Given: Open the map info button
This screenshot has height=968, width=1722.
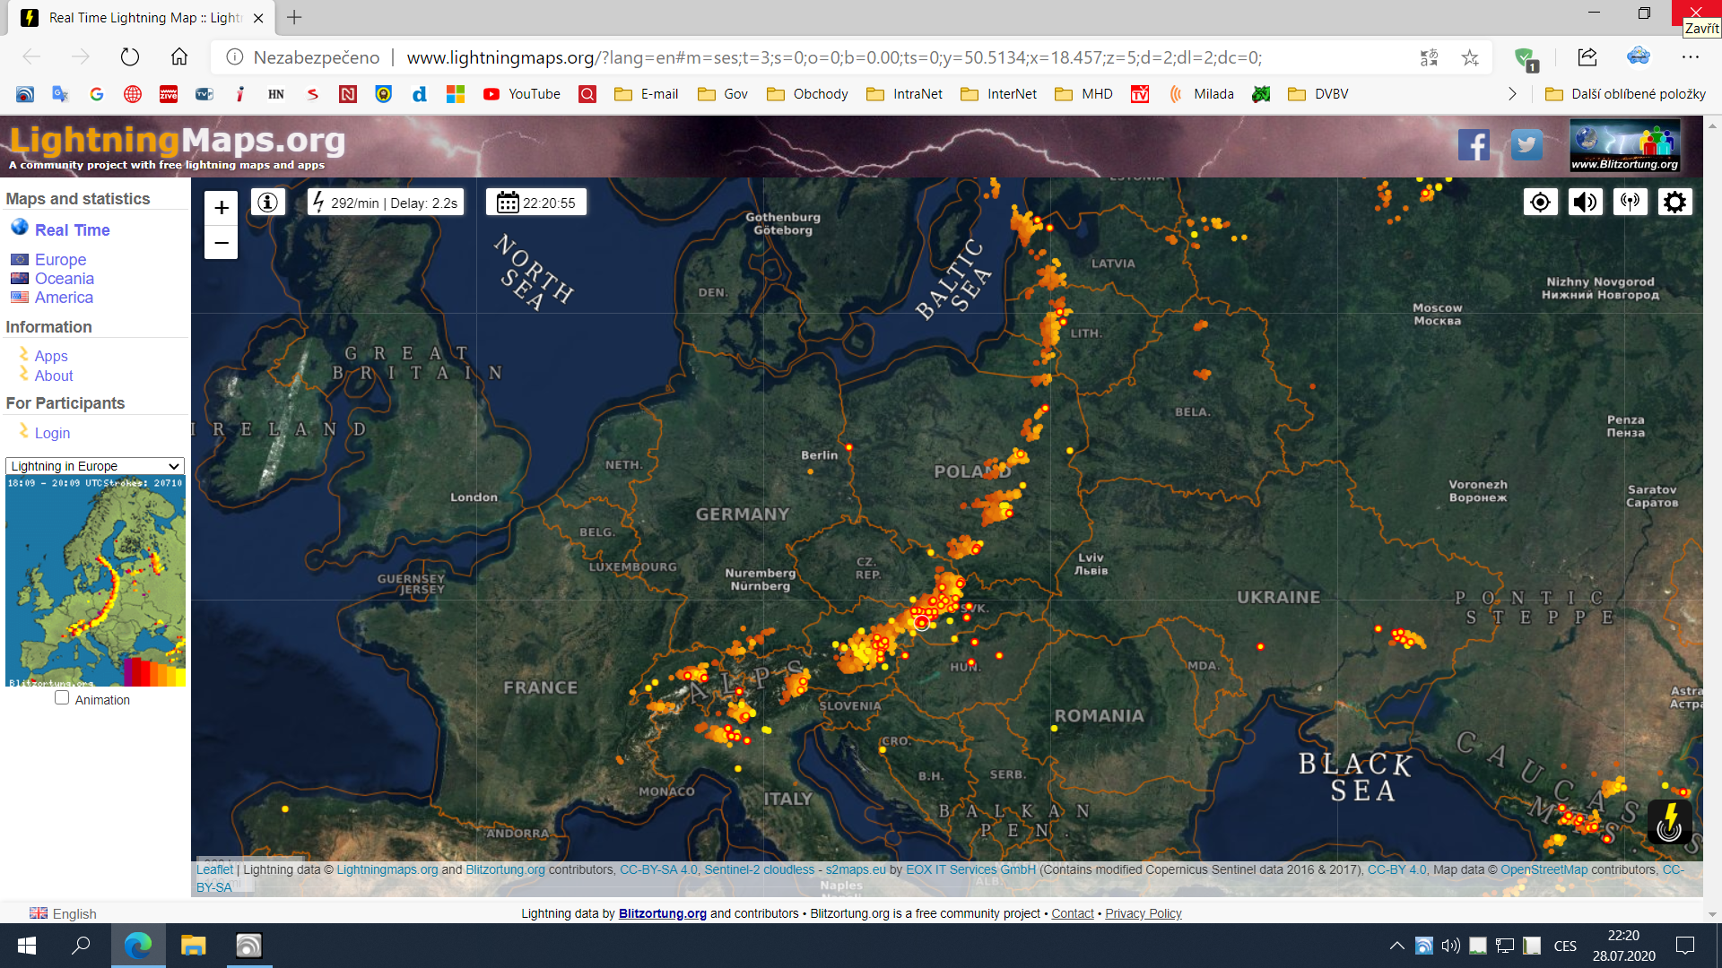Looking at the screenshot, I should coord(267,202).
